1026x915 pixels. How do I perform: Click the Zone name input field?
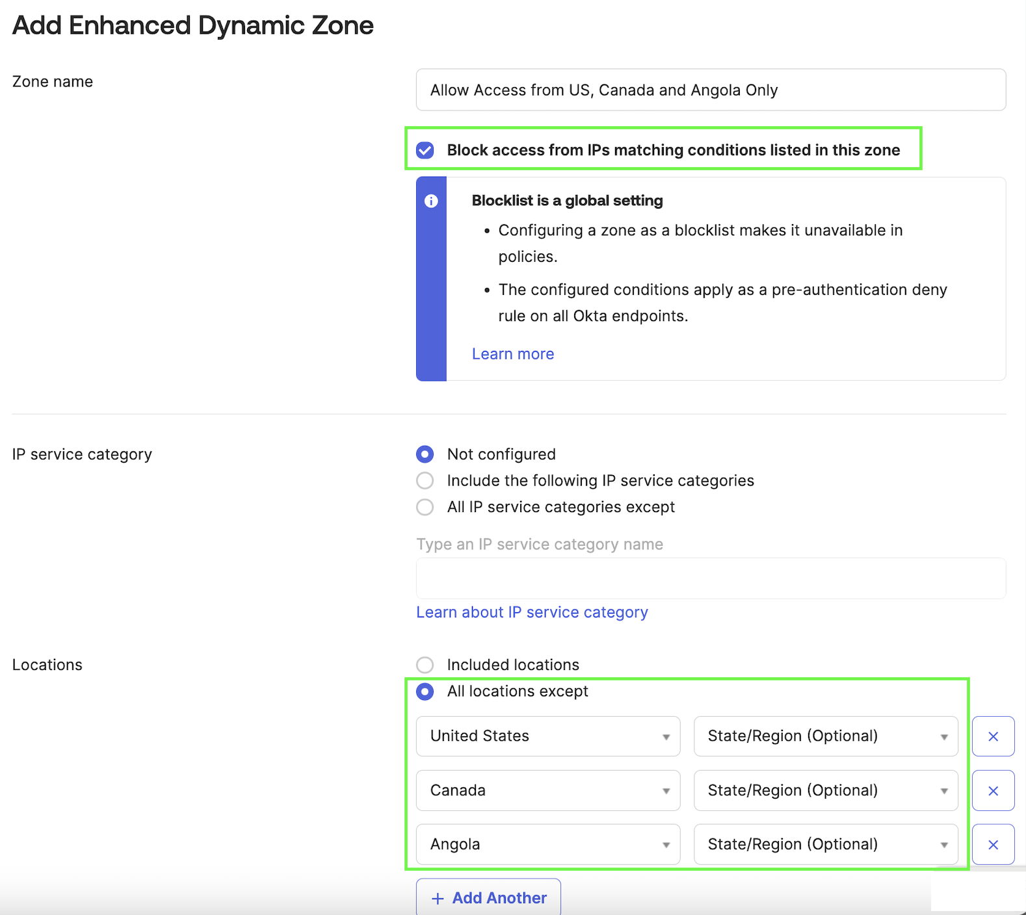[711, 90]
